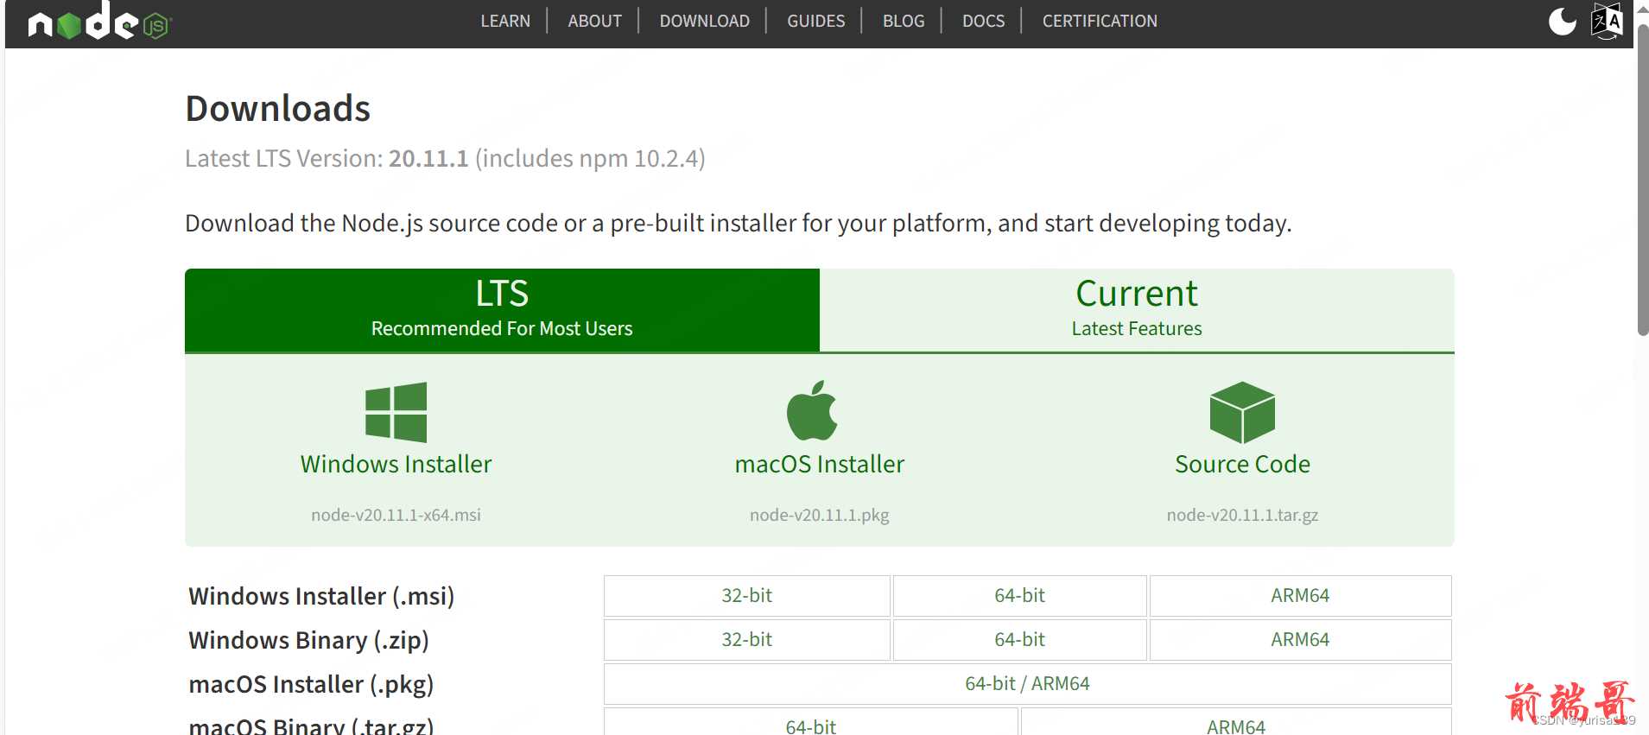
Task: Select the LTS Recommended For Most Users tab
Action: pos(502,310)
